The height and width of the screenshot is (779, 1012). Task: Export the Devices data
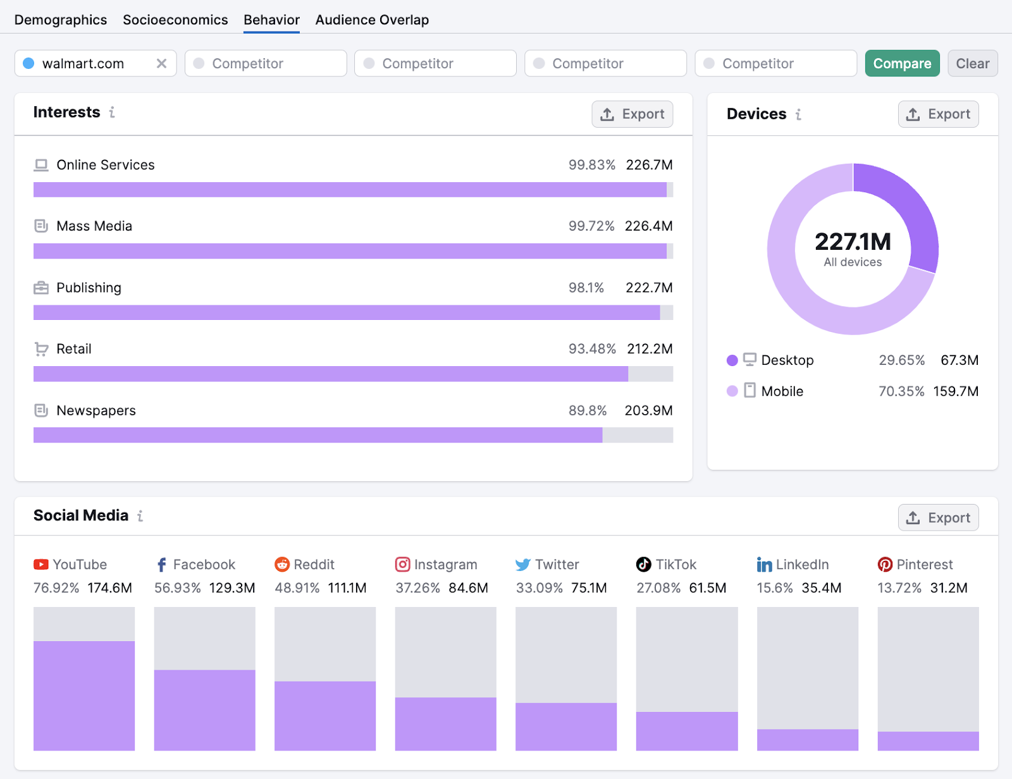click(939, 114)
